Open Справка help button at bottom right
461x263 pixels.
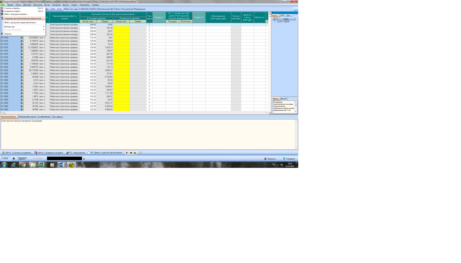point(289,159)
